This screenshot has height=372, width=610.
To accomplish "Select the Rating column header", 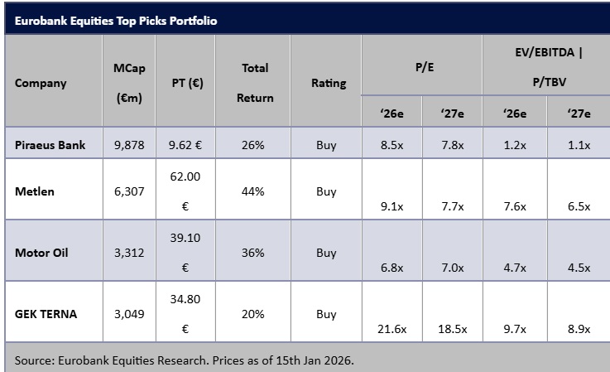I will [x=329, y=83].
